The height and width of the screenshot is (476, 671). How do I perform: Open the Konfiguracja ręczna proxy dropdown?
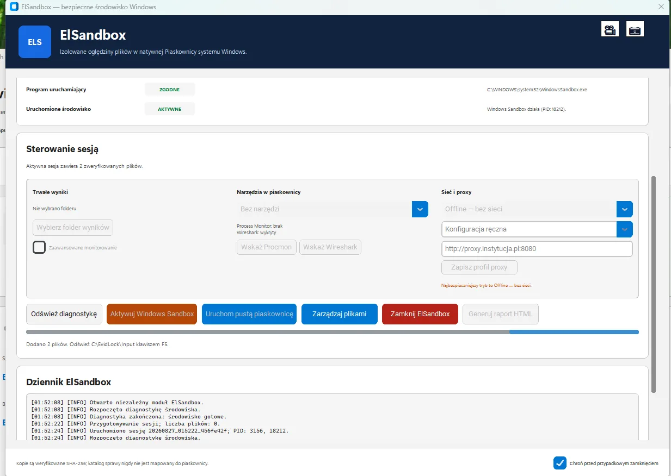pyautogui.click(x=624, y=229)
